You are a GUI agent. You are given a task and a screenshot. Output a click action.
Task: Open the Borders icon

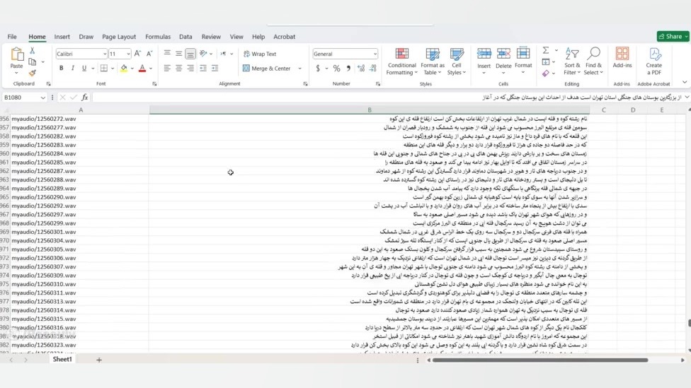(104, 68)
